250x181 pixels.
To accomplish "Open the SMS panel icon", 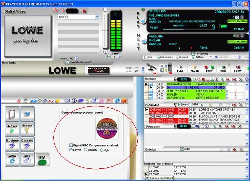I will (x=27, y=160).
